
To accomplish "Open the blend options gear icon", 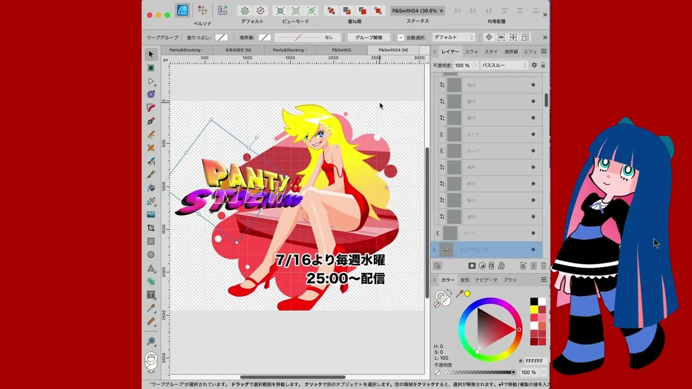I will tap(534, 65).
